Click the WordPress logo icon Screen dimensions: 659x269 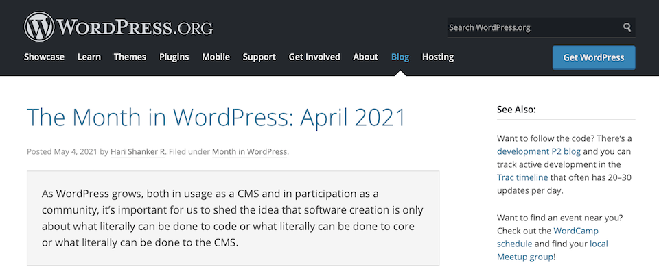point(39,27)
